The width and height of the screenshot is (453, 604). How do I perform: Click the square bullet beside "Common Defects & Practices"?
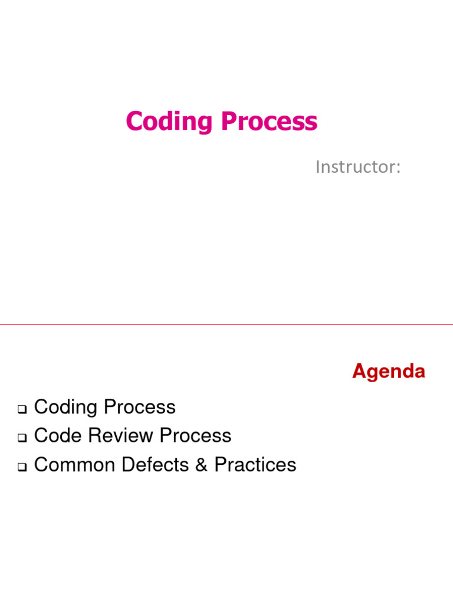tap(22, 467)
